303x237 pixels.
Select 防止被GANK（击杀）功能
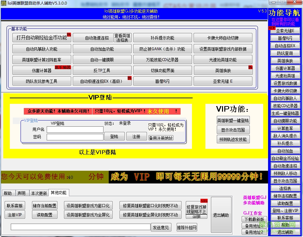click(x=162, y=49)
